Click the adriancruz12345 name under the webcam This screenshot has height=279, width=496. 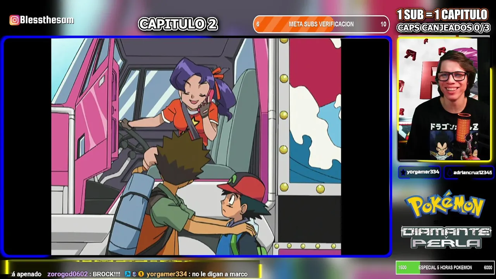(x=473, y=172)
